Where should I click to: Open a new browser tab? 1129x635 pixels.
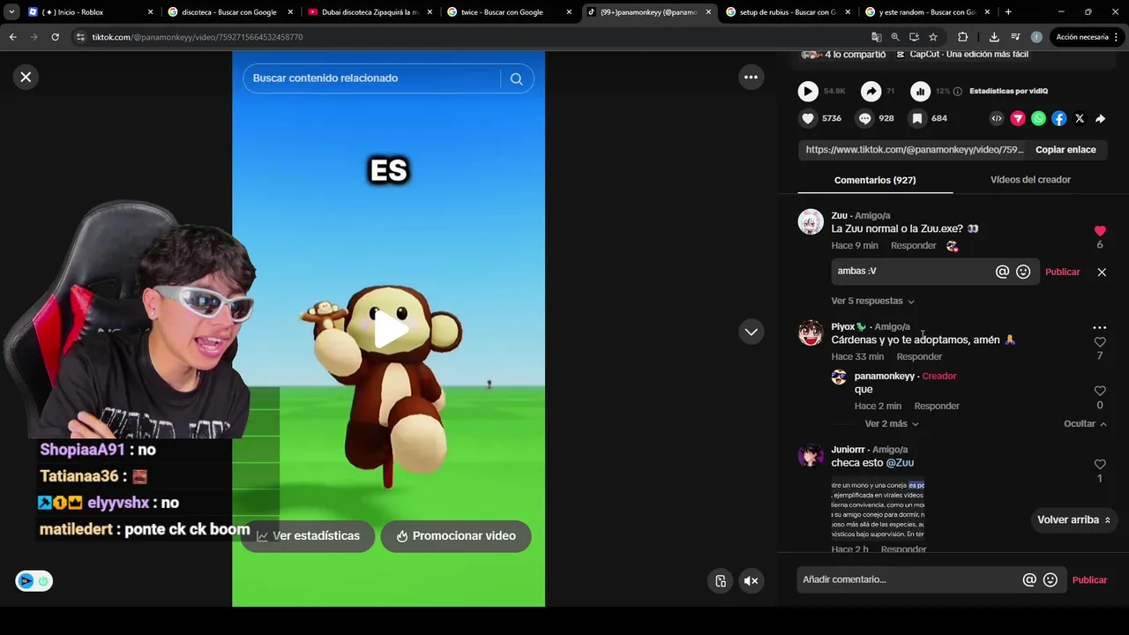point(1008,12)
